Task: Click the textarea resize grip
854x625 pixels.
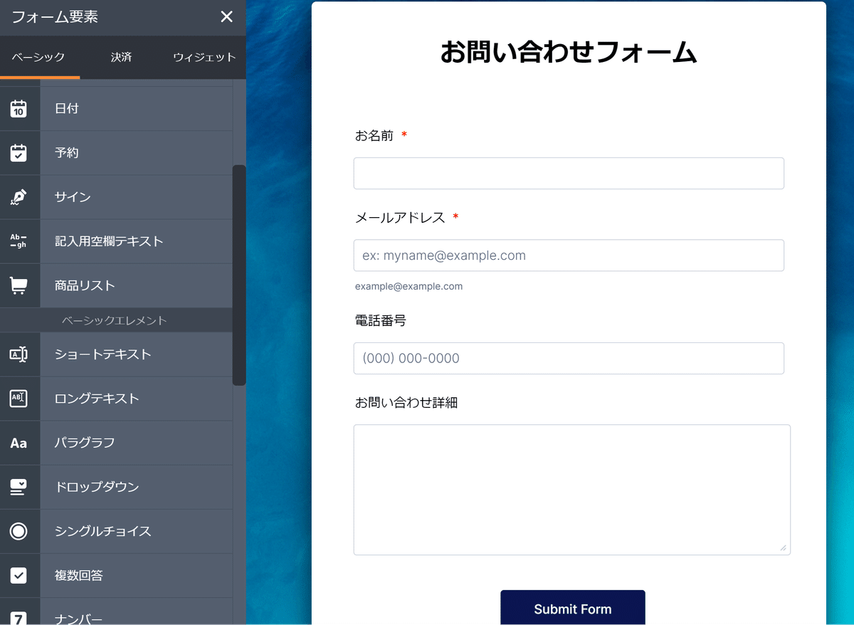Action: [x=783, y=547]
